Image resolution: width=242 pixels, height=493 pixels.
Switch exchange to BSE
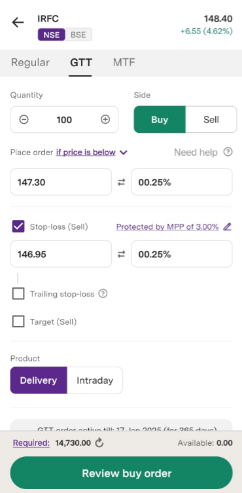coord(78,35)
